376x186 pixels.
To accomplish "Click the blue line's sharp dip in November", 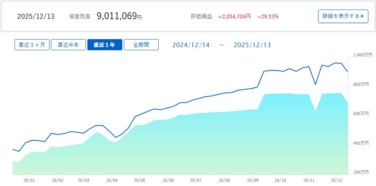I will point(315,84).
